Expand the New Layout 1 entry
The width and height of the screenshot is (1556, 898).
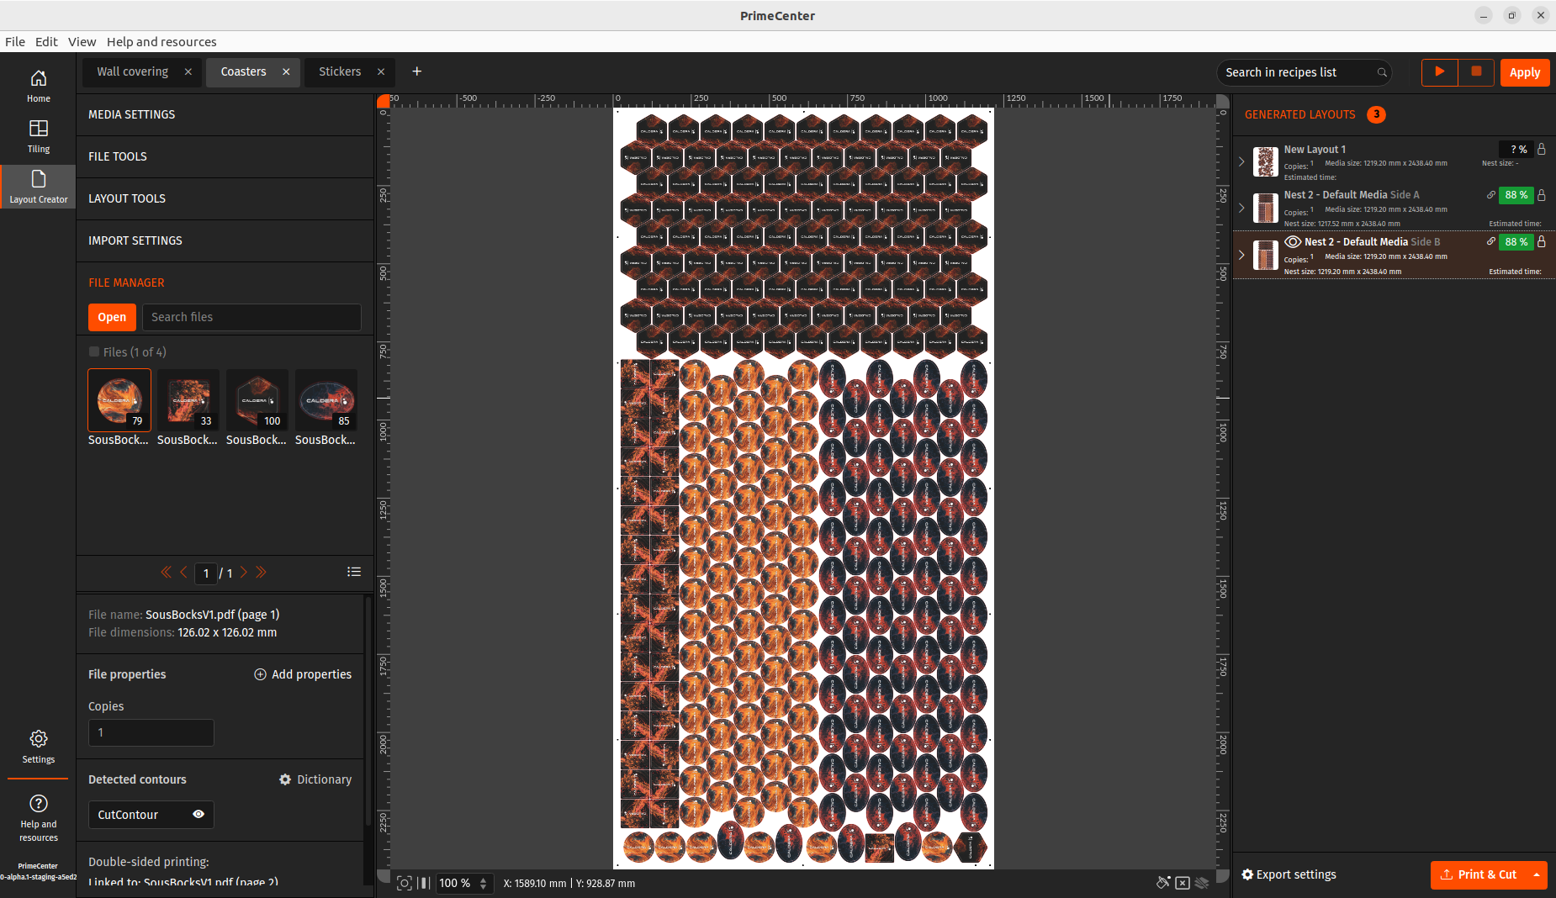tap(1241, 161)
